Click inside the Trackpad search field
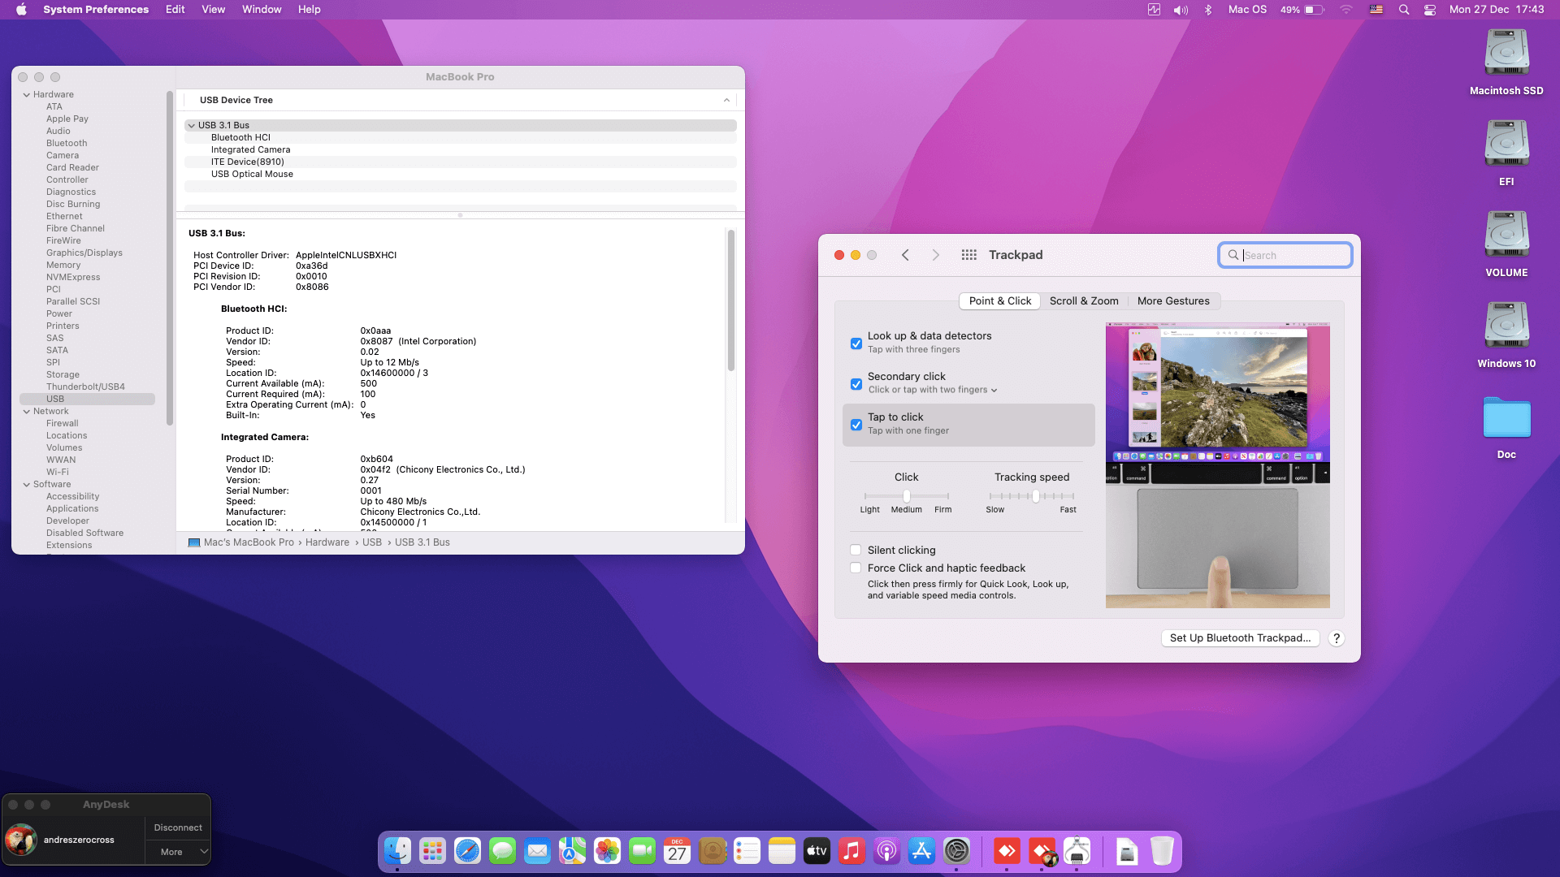 click(x=1285, y=254)
